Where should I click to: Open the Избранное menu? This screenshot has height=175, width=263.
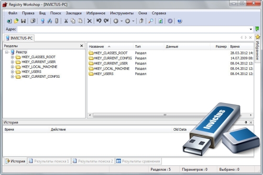point(96,13)
